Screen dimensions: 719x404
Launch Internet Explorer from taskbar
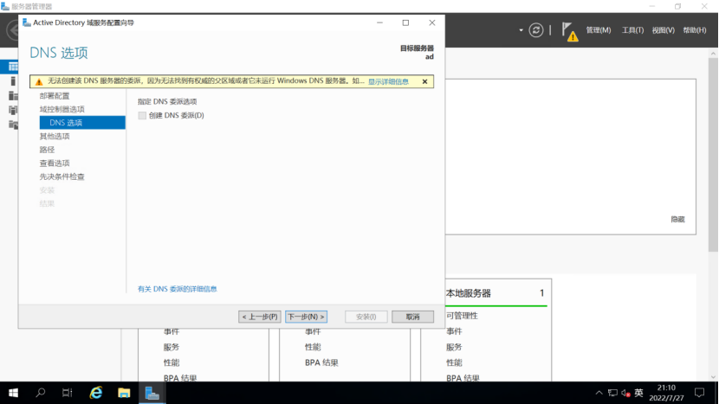point(96,393)
